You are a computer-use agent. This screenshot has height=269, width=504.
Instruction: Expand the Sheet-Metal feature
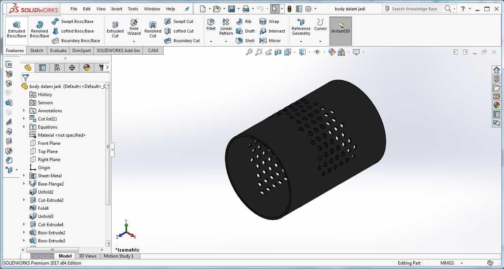24,176
